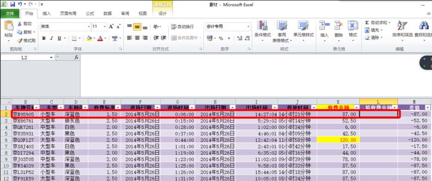Apply percent style (%) format

pos(221,38)
